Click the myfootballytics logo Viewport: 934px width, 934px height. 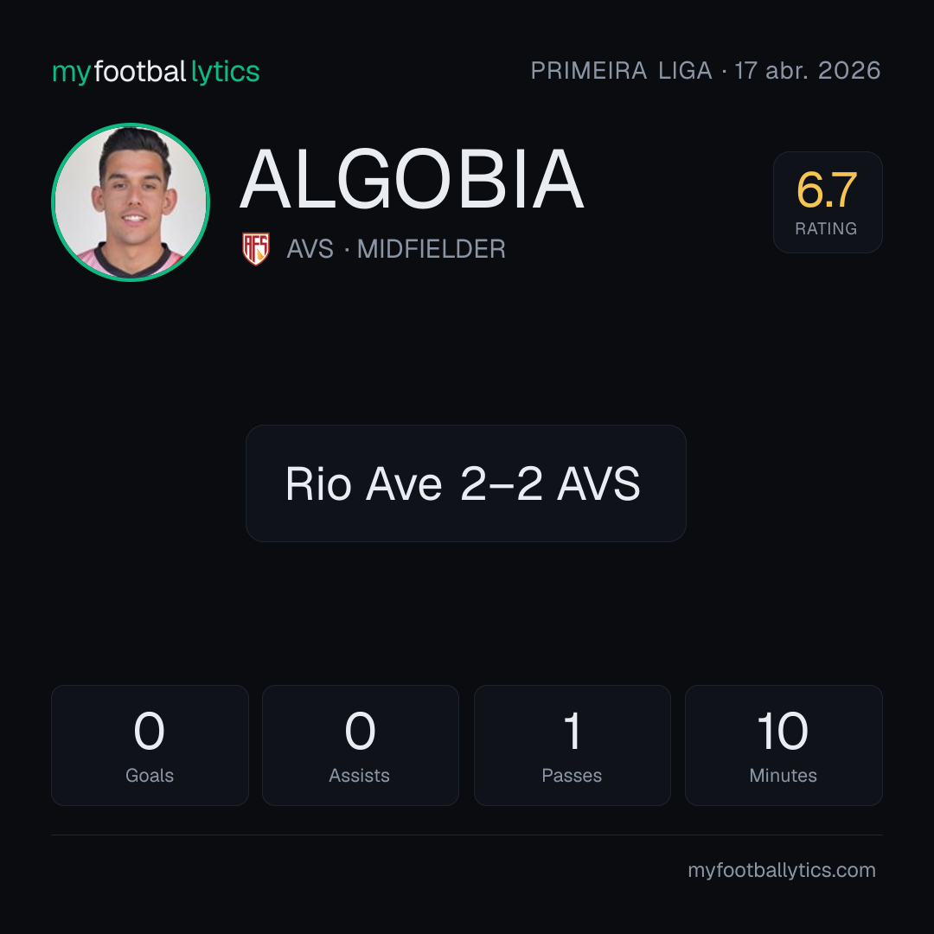point(156,72)
